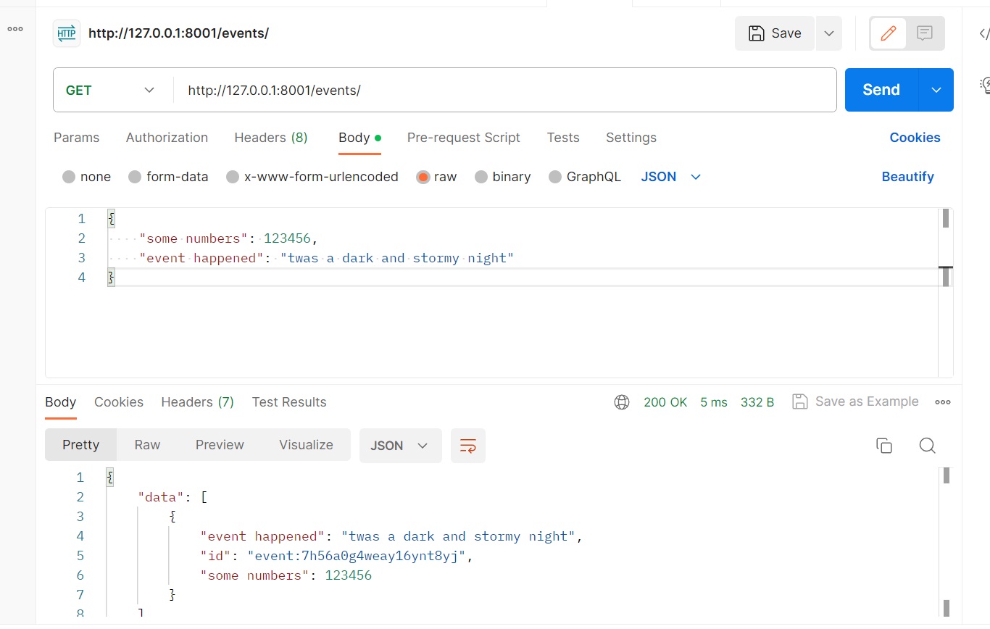Click the Save button
Viewport: 990px width, 629px height.
point(775,33)
